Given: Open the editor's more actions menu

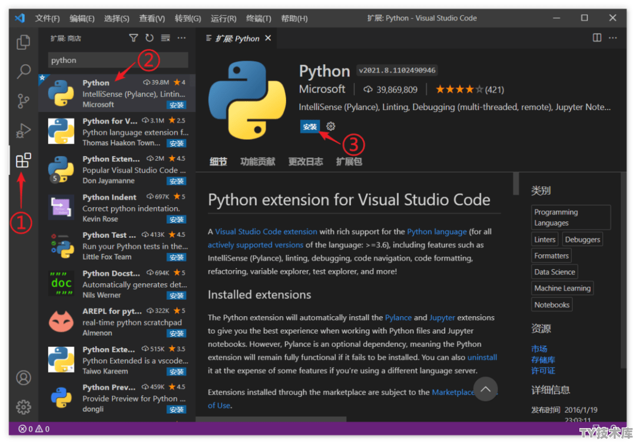Looking at the screenshot, I should [613, 38].
